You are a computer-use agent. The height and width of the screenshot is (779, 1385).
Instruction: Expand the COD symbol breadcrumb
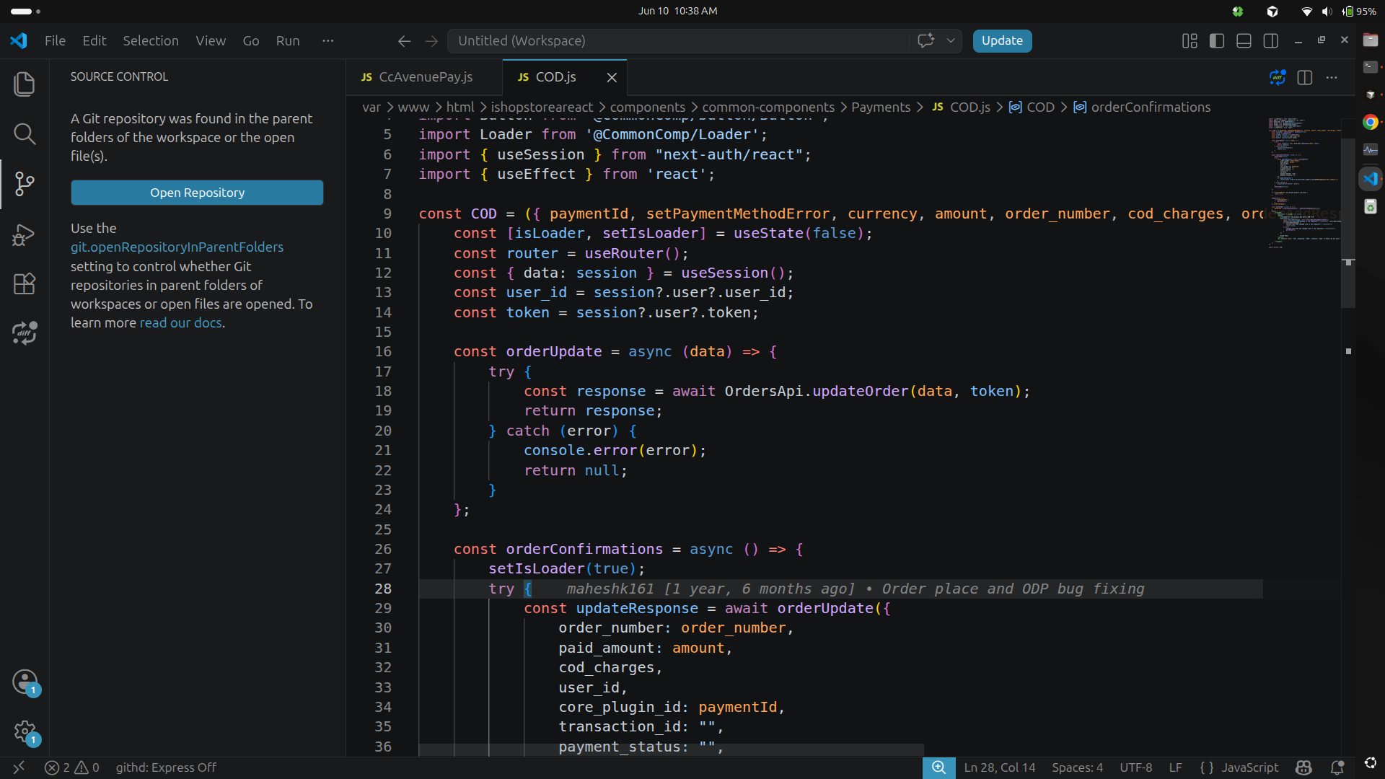click(x=1032, y=107)
